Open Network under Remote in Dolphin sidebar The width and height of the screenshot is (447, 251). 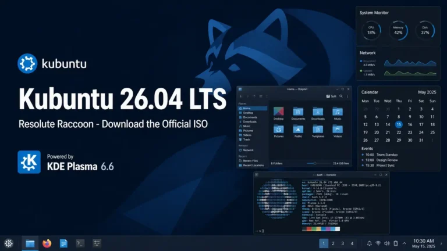pyautogui.click(x=253, y=150)
